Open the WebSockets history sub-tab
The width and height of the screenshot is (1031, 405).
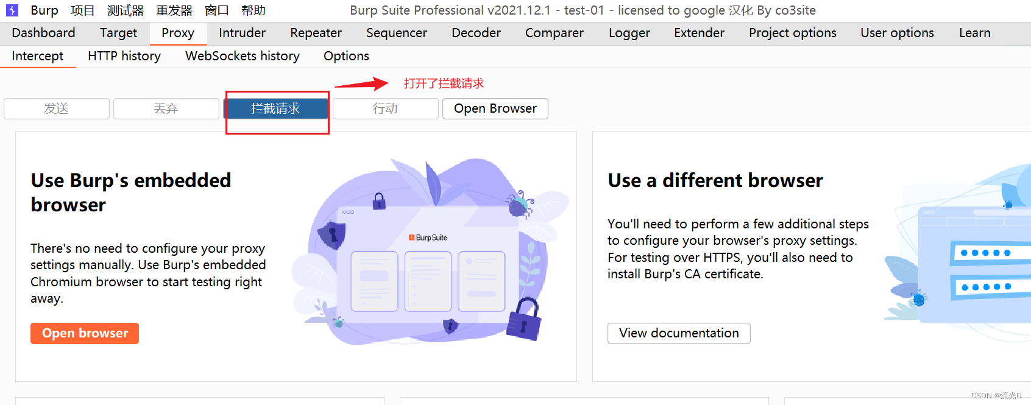(243, 56)
